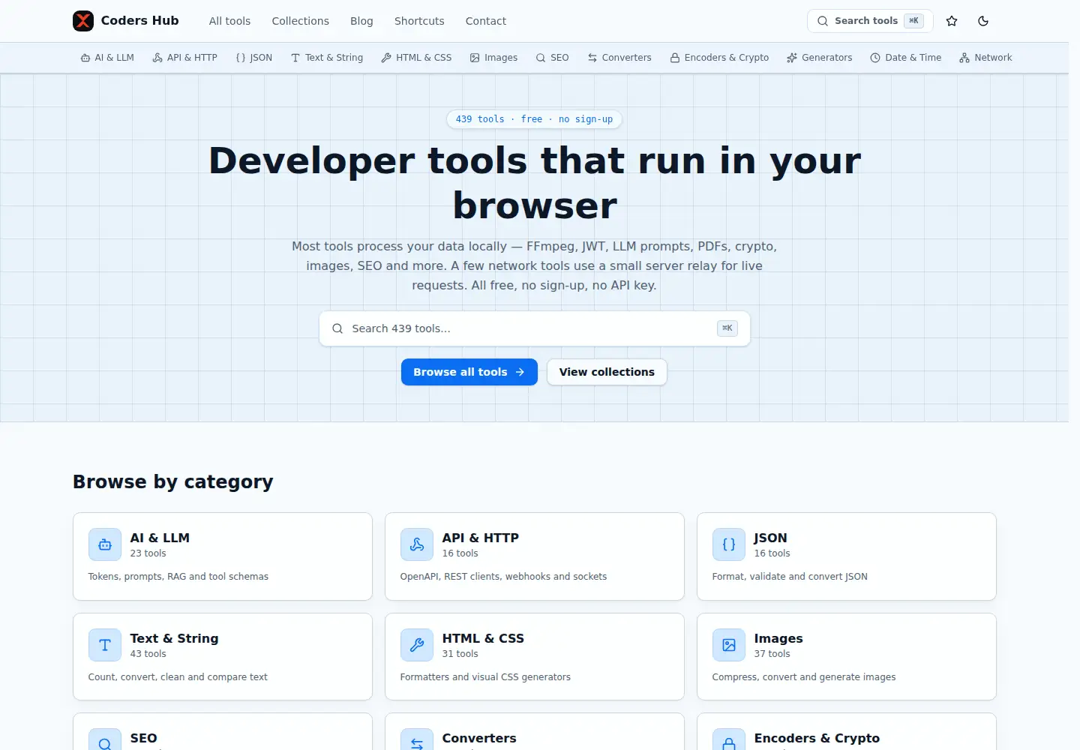Click the Encoders & Crypto lock card icon
Screen dimensions: 1080x750
[x=729, y=740]
